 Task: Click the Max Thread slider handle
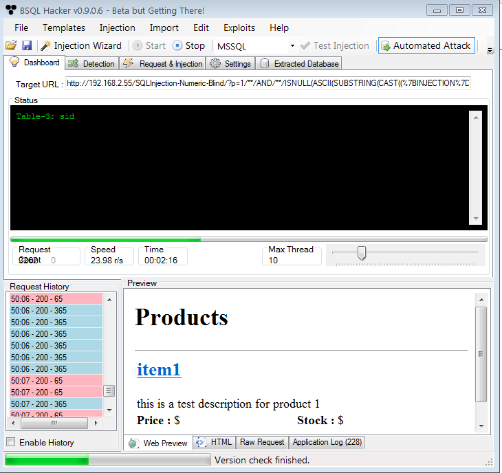tap(362, 253)
